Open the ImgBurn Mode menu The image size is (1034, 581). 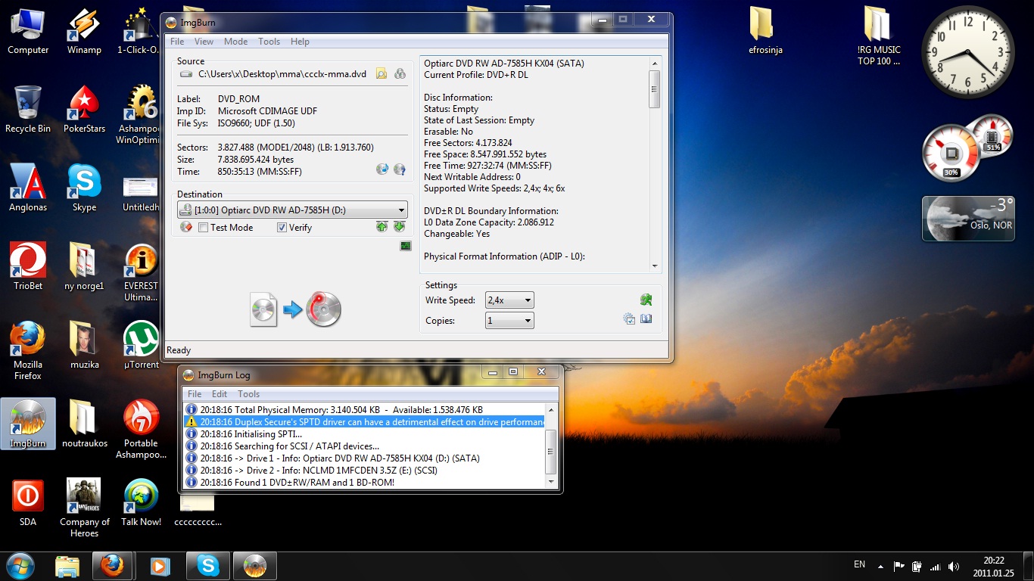[x=235, y=42]
